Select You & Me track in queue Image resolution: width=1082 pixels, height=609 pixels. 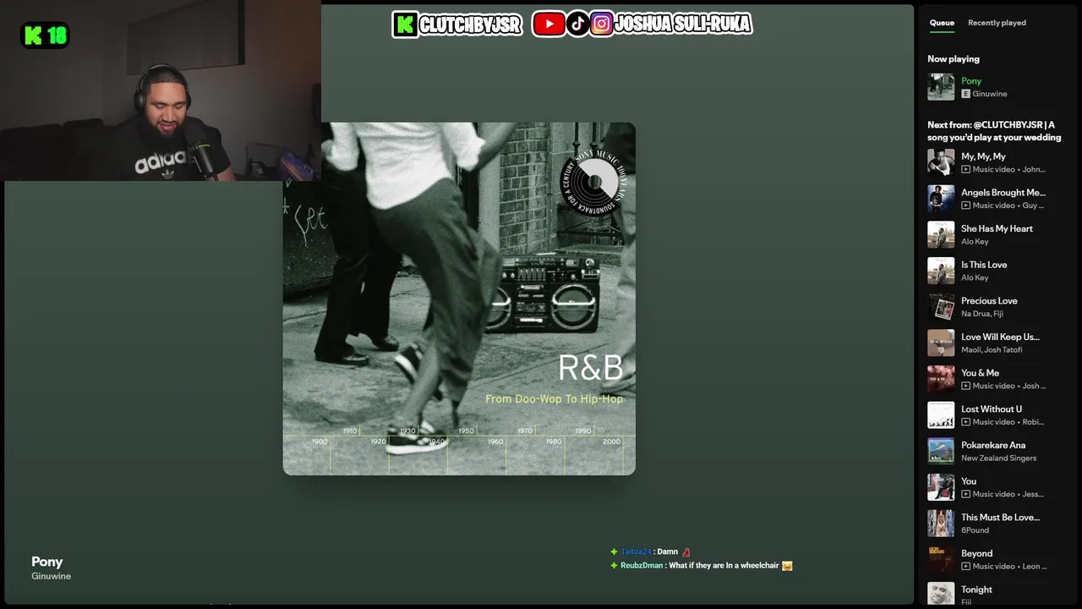[980, 373]
